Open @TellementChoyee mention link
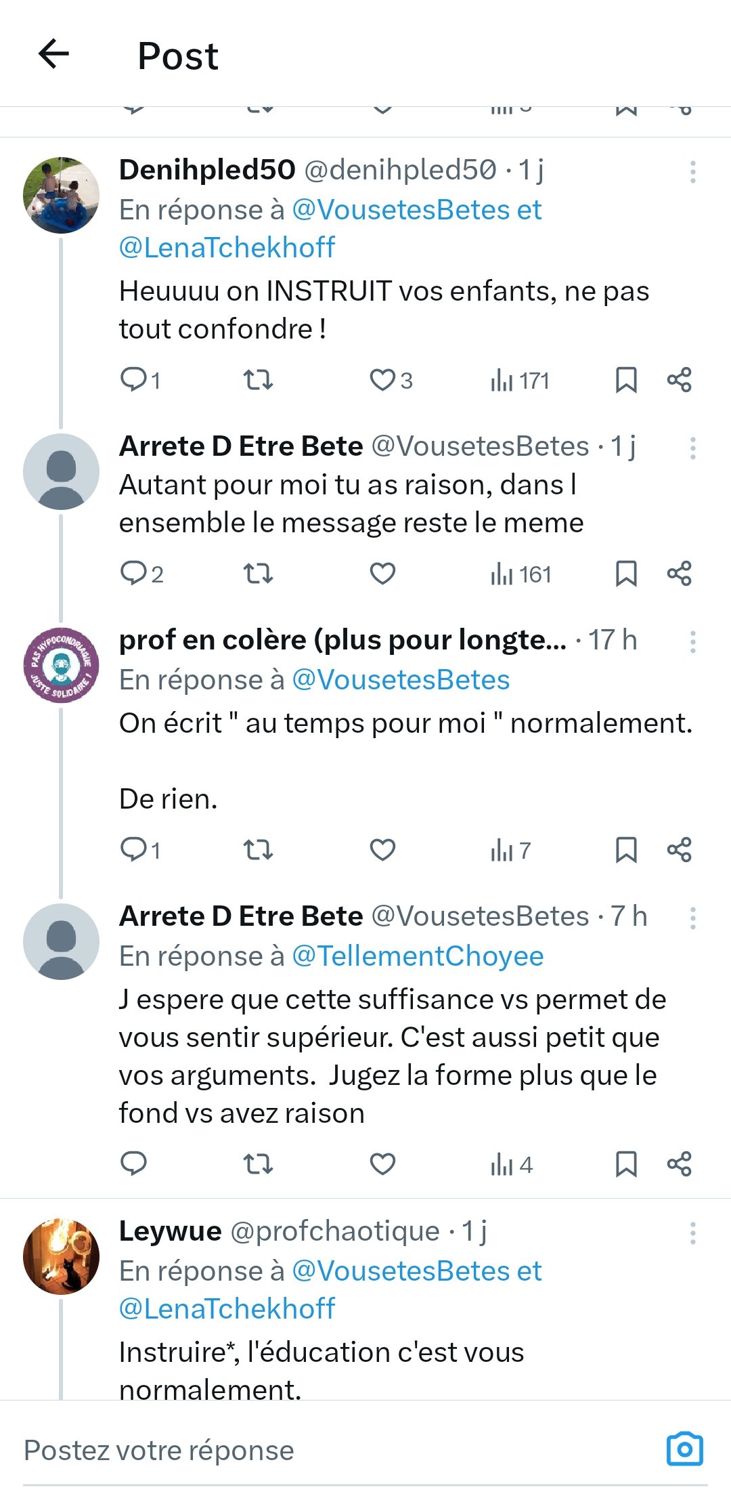731x1496 pixels. click(418, 956)
